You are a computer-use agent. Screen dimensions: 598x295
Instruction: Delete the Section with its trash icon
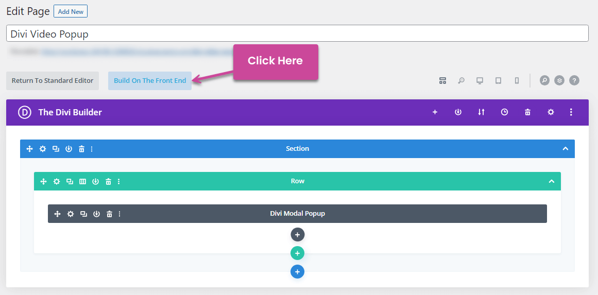point(81,149)
